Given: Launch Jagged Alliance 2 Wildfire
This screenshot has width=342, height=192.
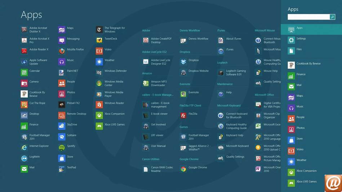Looking at the screenshot, I should tap(195, 147).
